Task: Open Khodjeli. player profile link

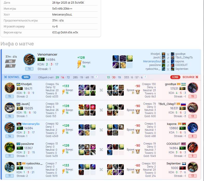Action: [x=27, y=84]
